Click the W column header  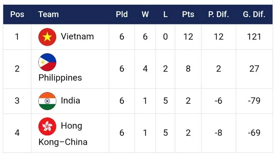(x=145, y=14)
